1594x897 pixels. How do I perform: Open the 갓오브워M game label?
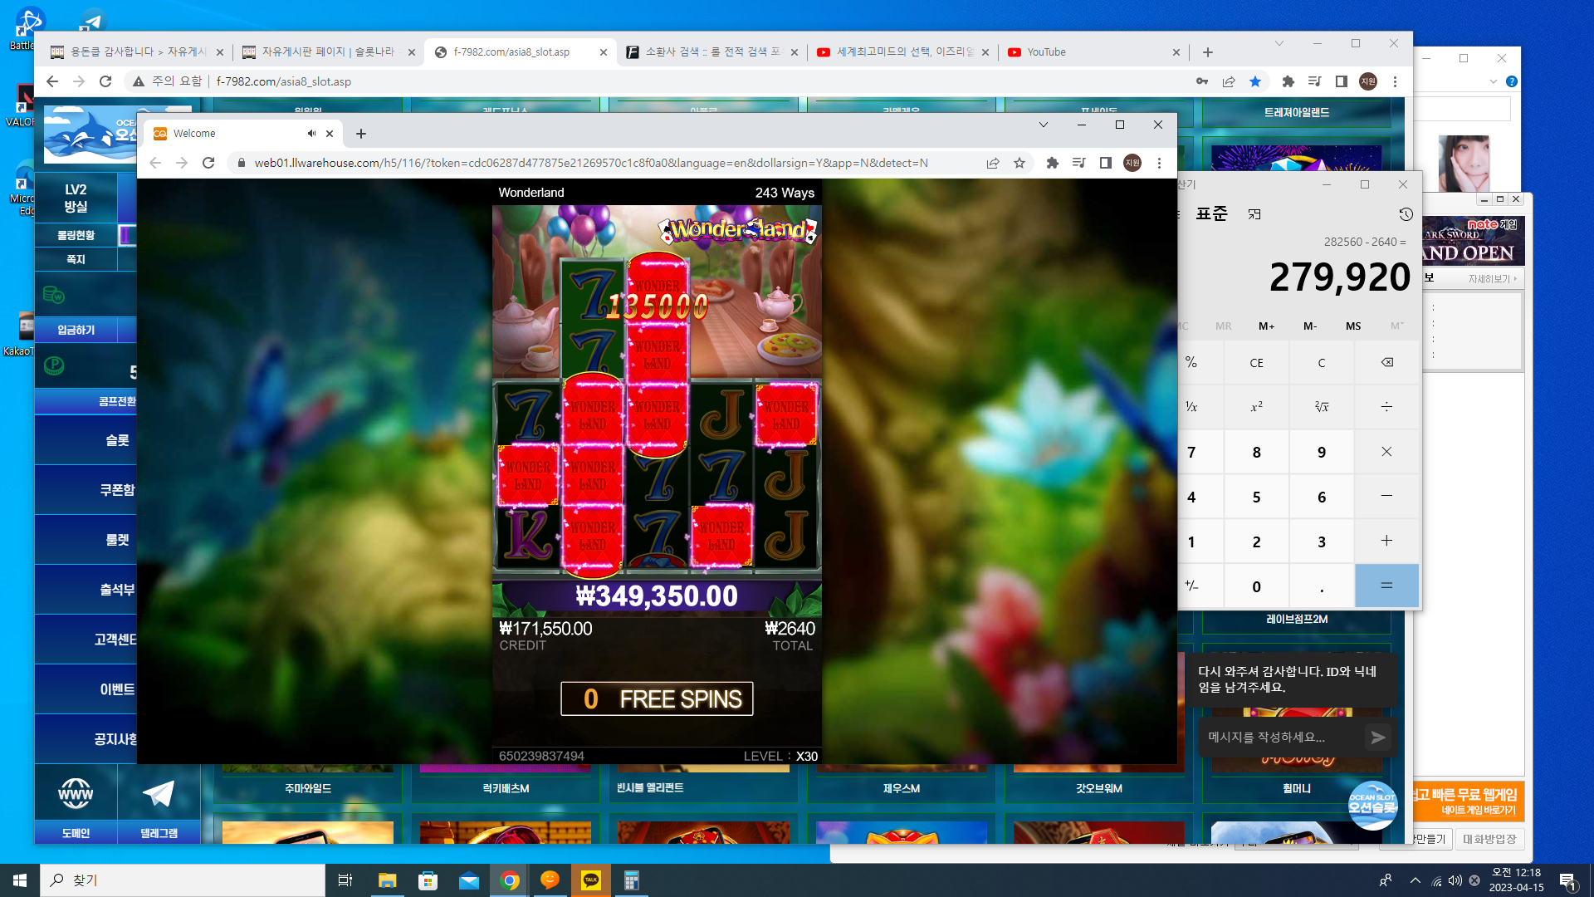[x=1099, y=788]
